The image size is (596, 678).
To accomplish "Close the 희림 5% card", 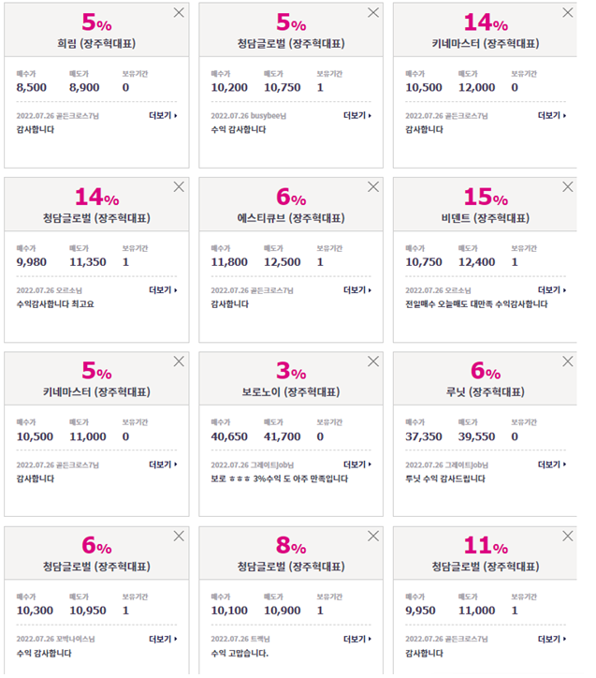I will pyautogui.click(x=179, y=12).
